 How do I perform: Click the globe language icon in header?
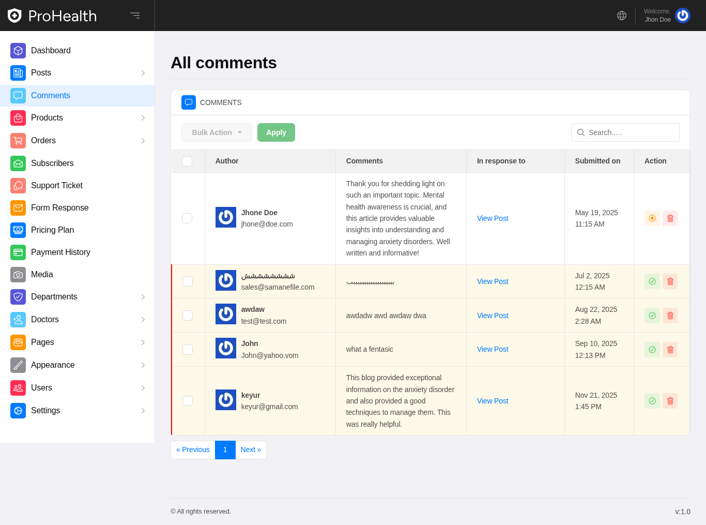coord(622,16)
